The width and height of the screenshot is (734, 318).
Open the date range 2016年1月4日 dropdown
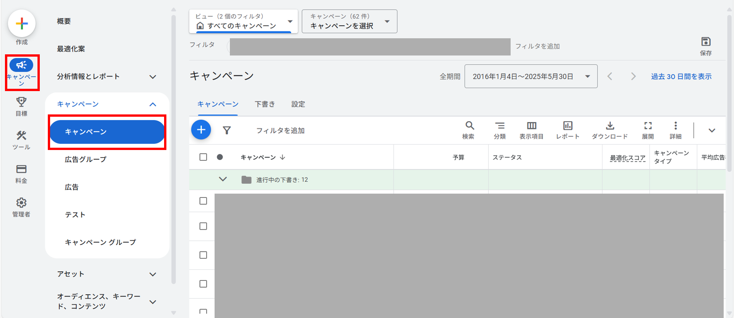(x=531, y=77)
